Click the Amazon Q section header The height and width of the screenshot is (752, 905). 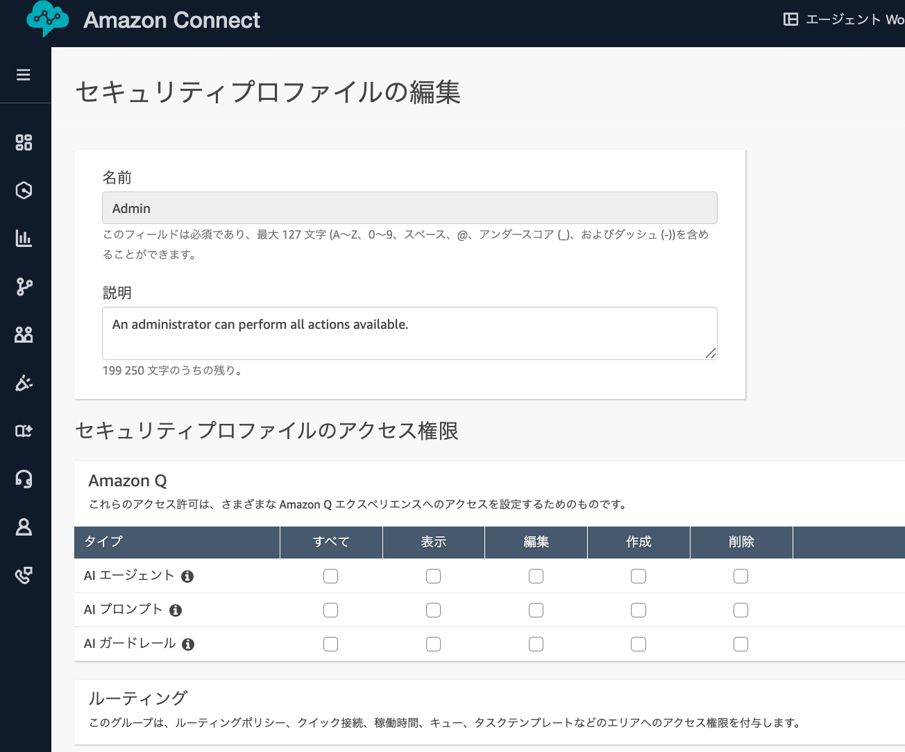[128, 481]
